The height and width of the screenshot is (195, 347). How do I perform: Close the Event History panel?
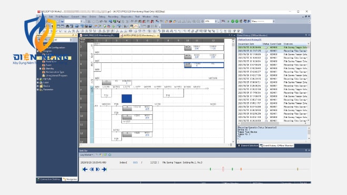point(309,35)
